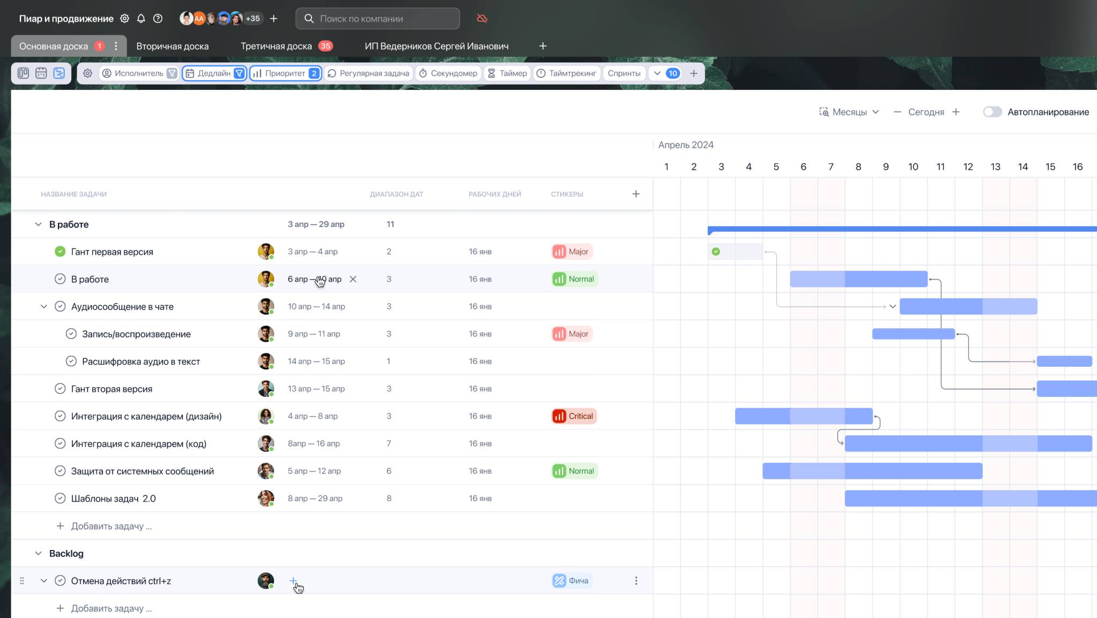This screenshot has height=618, width=1097.
Task: Click the Поиск по компании search field
Action: pos(378,19)
